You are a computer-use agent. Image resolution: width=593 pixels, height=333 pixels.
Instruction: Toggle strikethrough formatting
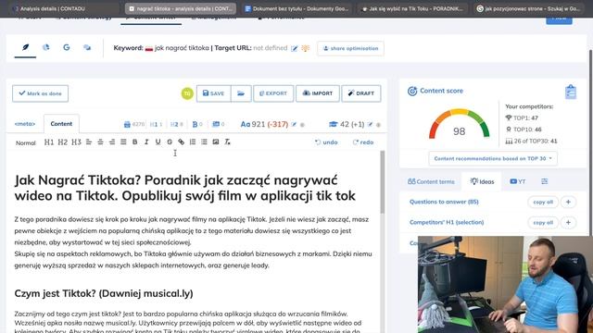pos(170,142)
